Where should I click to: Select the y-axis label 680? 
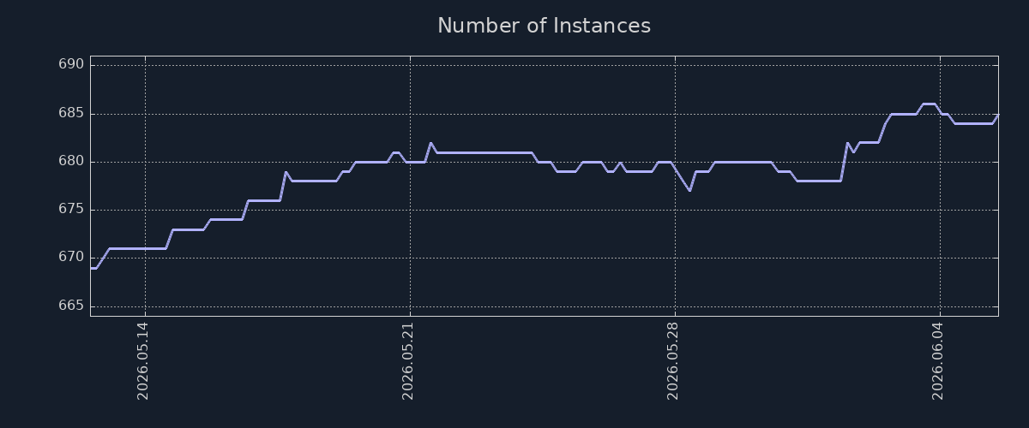(x=72, y=161)
